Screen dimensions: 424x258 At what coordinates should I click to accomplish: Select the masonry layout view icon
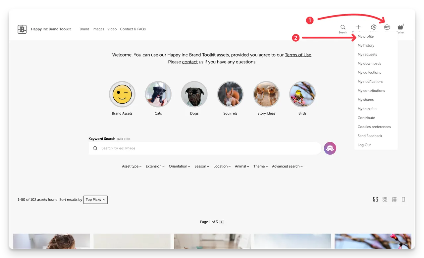(376, 199)
